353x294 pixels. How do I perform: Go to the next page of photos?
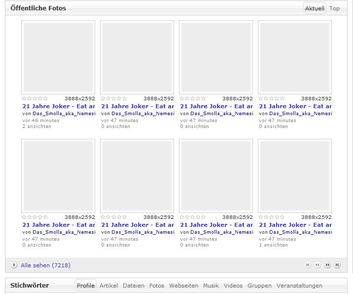pos(327,265)
